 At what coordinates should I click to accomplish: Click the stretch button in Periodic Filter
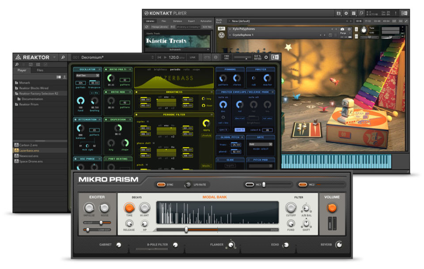tap(206, 135)
